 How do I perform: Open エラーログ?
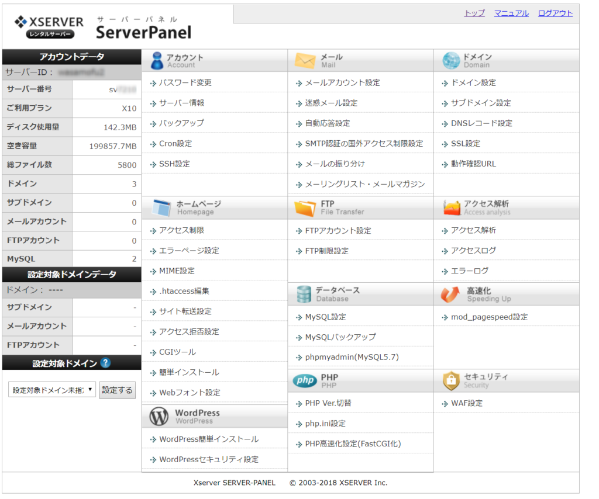coord(470,271)
